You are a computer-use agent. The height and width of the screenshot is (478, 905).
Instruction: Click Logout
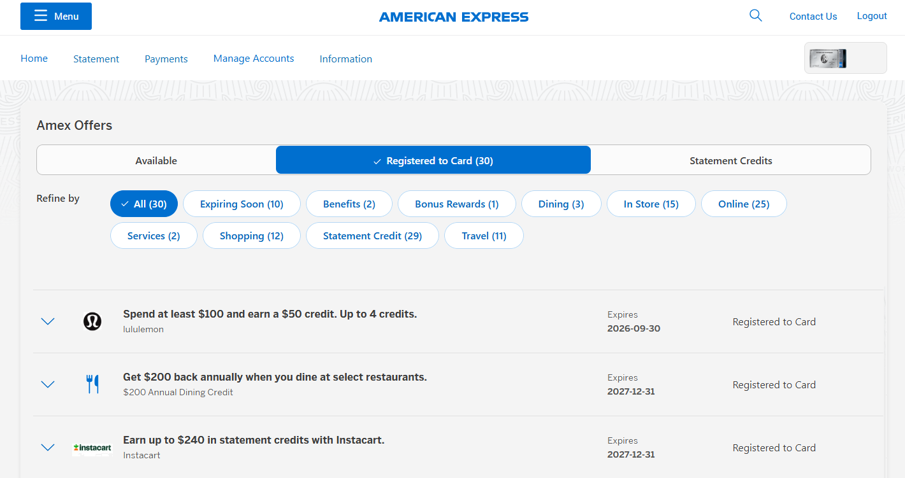pos(872,15)
